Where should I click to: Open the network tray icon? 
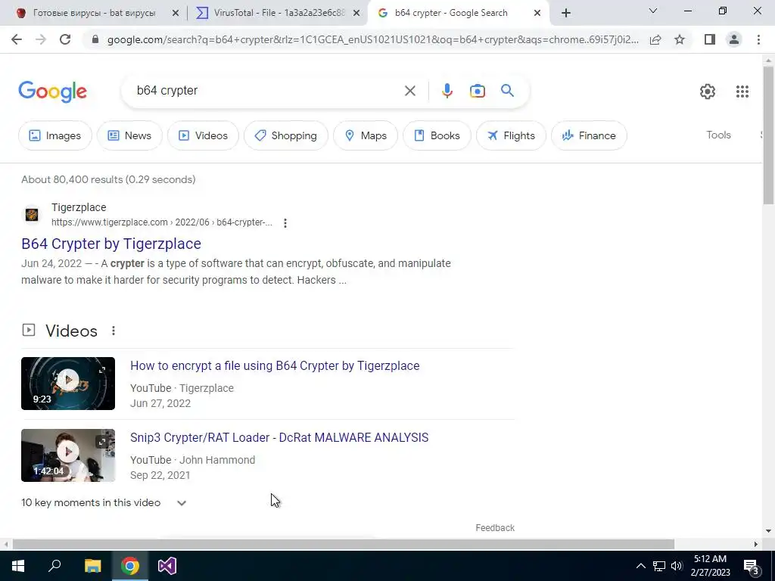pyautogui.click(x=659, y=566)
